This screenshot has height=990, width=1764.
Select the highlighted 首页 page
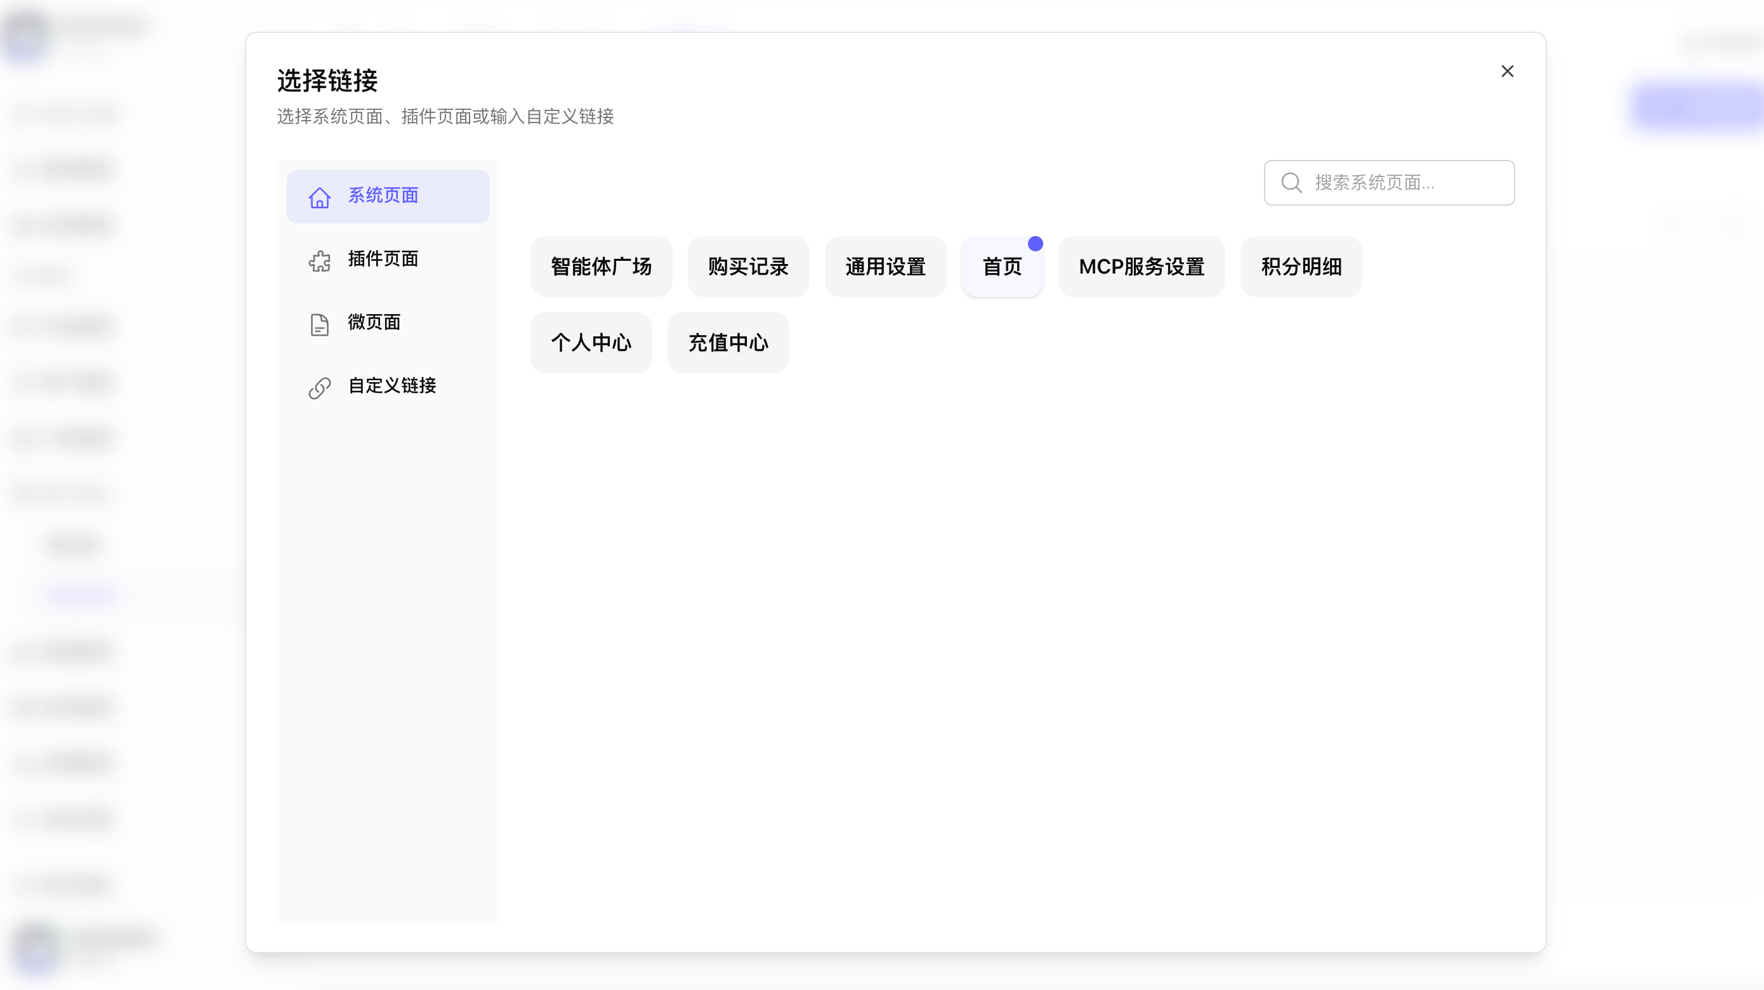1001,267
